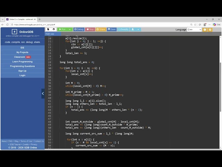This screenshot has height=167, width=222.
Task: Open a new browser tab
Action: (40, 19)
